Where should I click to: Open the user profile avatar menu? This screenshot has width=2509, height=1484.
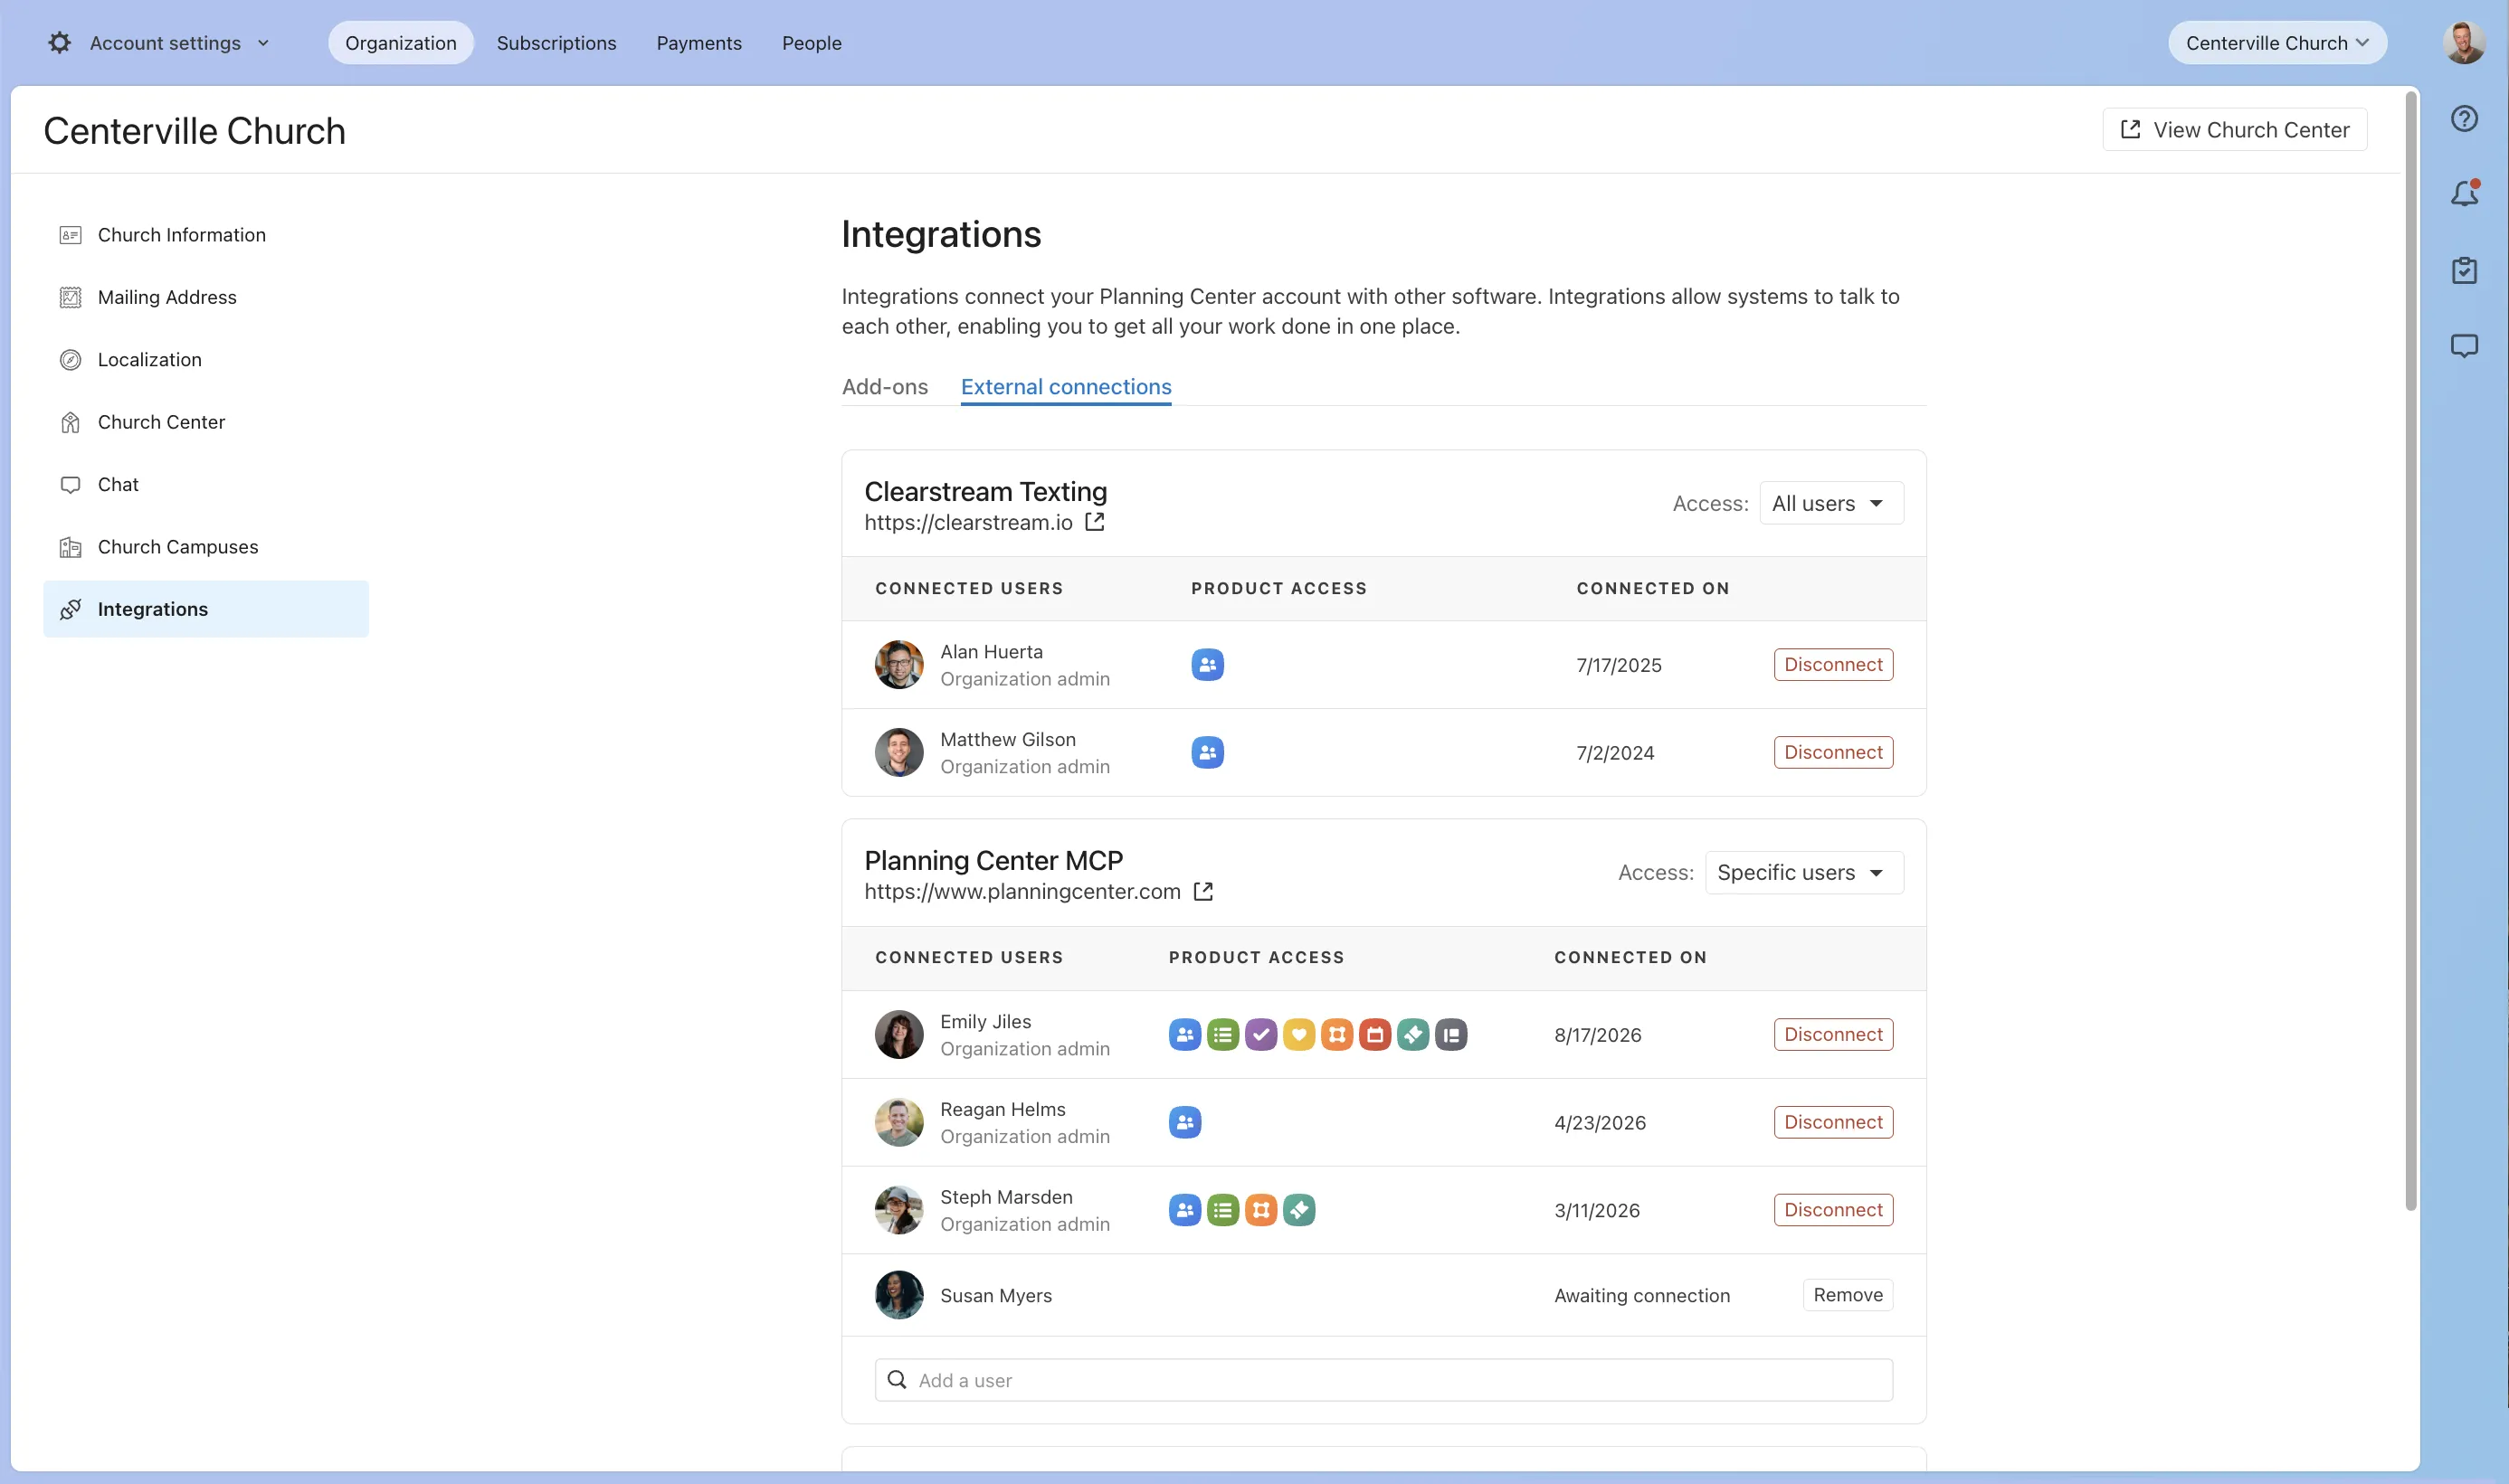click(x=2463, y=43)
